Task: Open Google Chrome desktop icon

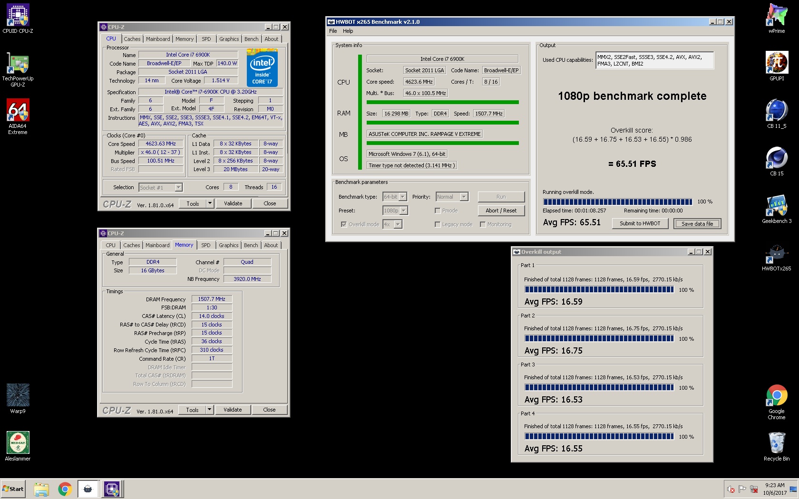Action: (x=777, y=402)
